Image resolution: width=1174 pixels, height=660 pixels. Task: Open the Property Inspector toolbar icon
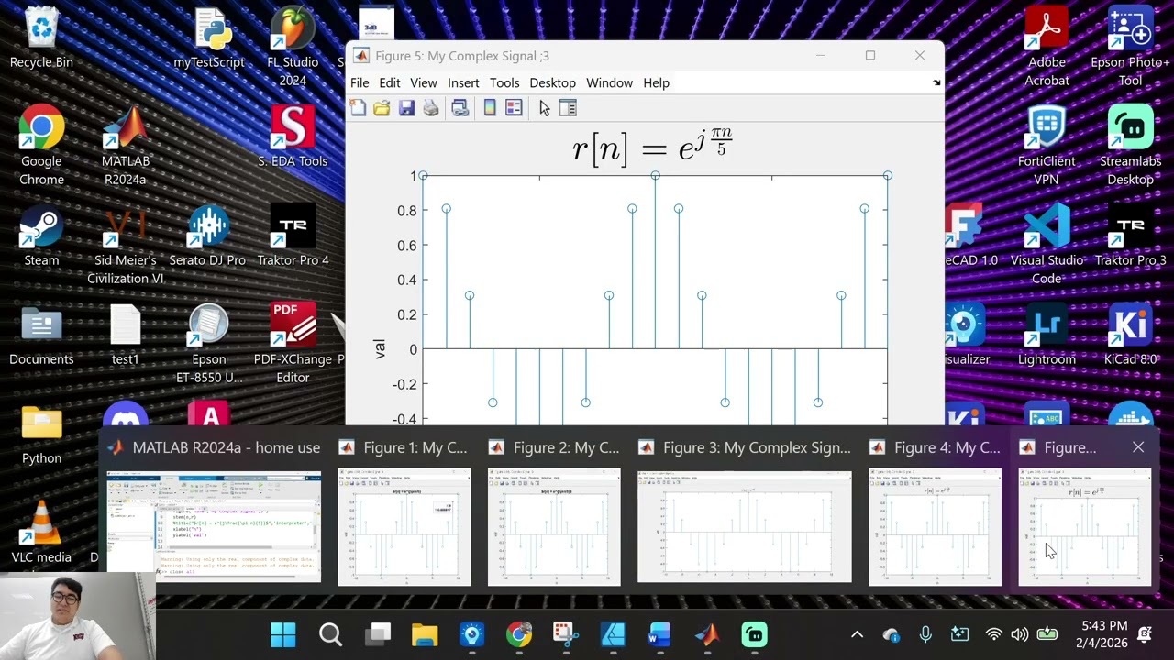pyautogui.click(x=568, y=108)
